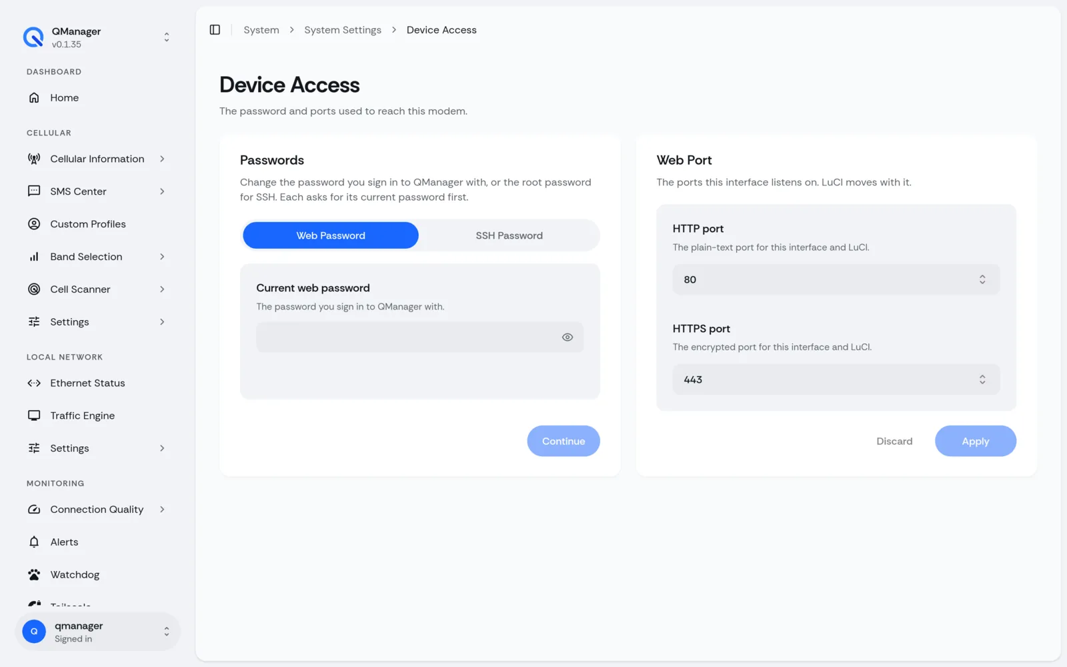The width and height of the screenshot is (1067, 667).
Task: Click the Apply button
Action: pyautogui.click(x=976, y=441)
